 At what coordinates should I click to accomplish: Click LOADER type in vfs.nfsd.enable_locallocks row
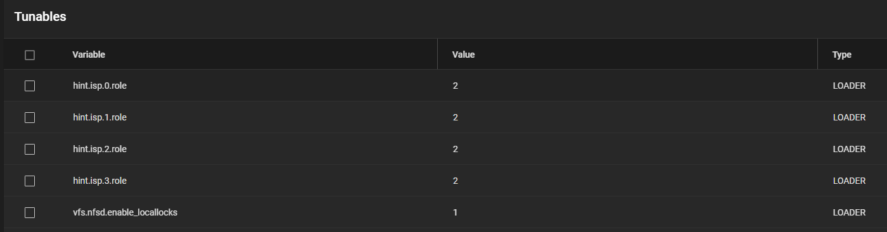pos(849,212)
